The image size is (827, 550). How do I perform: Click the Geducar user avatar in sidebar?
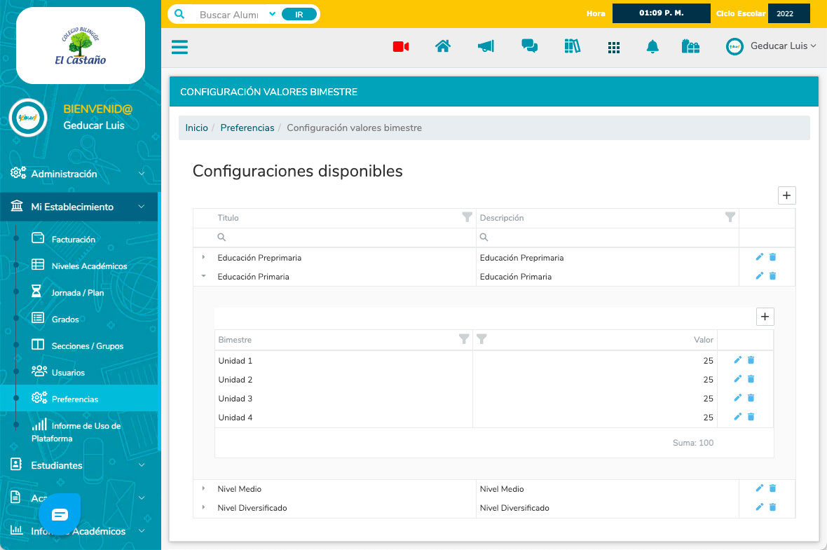(x=29, y=118)
